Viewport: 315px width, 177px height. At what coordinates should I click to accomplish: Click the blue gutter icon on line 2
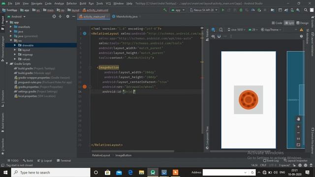[85, 33]
